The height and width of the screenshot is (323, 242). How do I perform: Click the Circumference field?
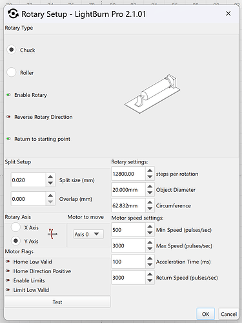tap(128, 205)
